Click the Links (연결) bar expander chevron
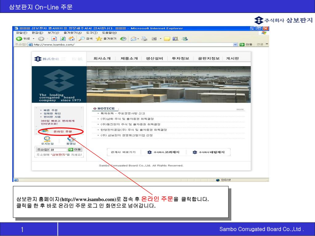 point(267,44)
